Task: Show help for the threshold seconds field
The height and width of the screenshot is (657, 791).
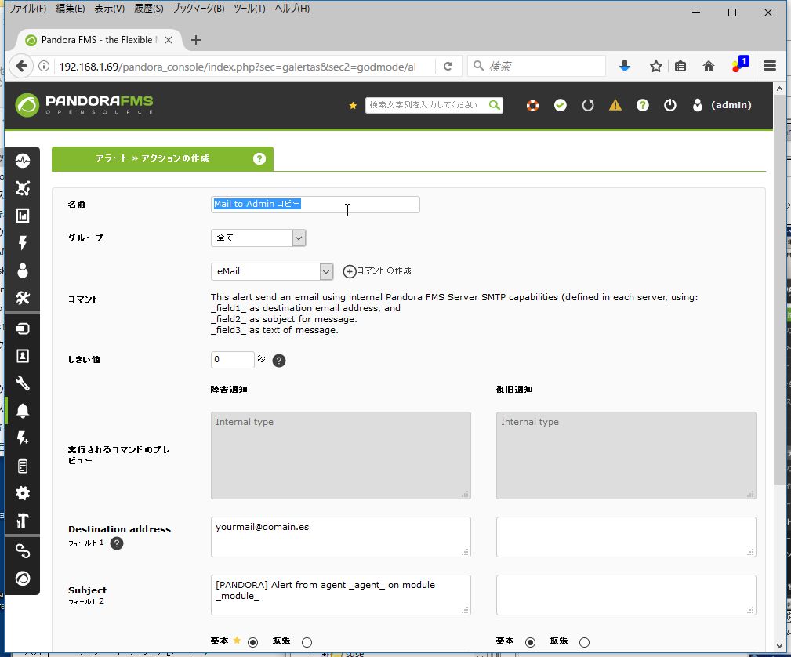Action: click(279, 361)
